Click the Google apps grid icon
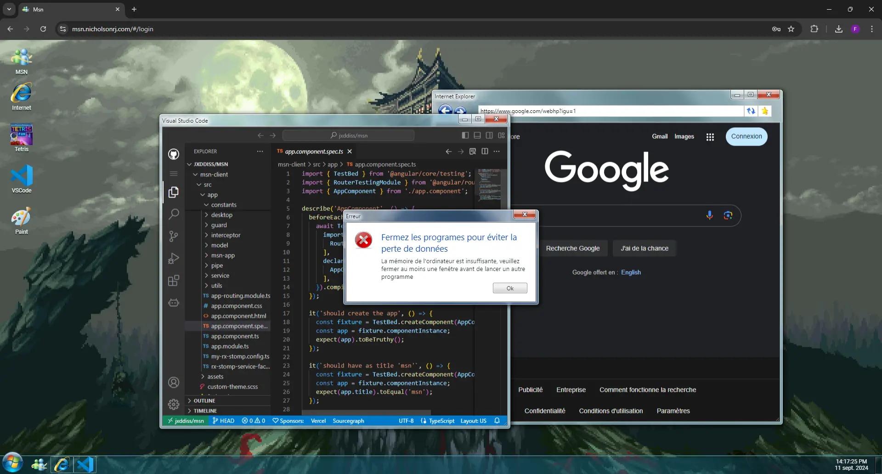Viewport: 882px width, 474px height. 710,137
